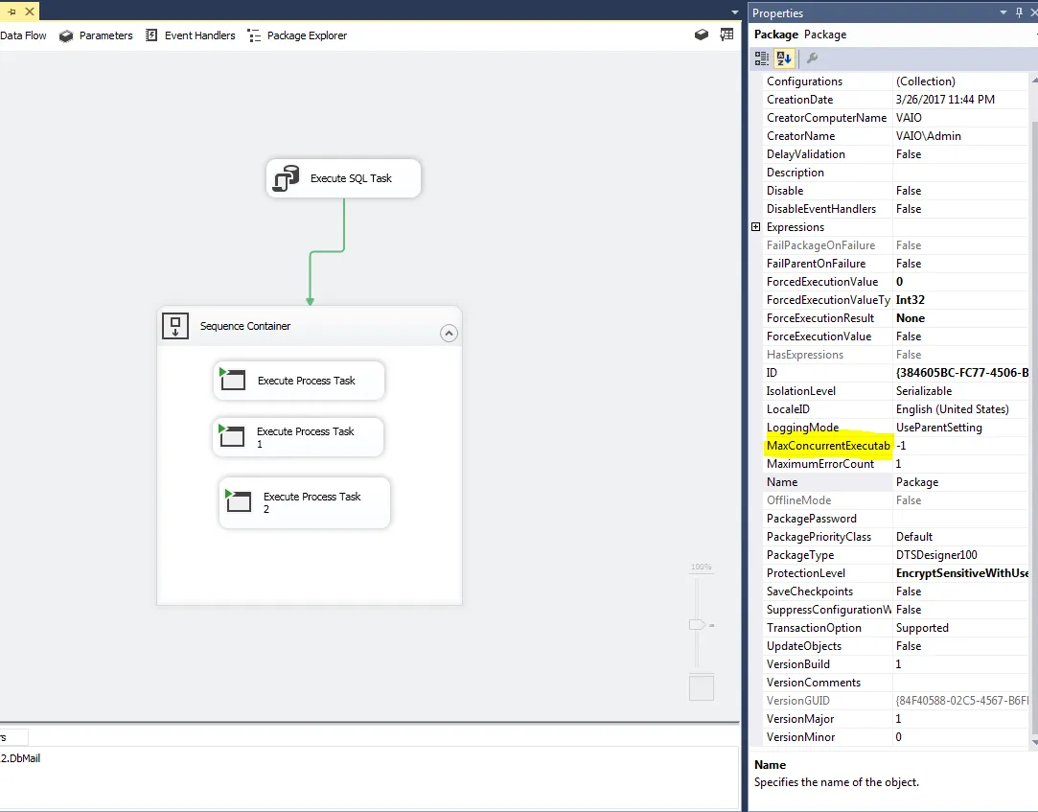The image size is (1038, 812).
Task: Open the Package object selector combo
Action: click(x=893, y=35)
